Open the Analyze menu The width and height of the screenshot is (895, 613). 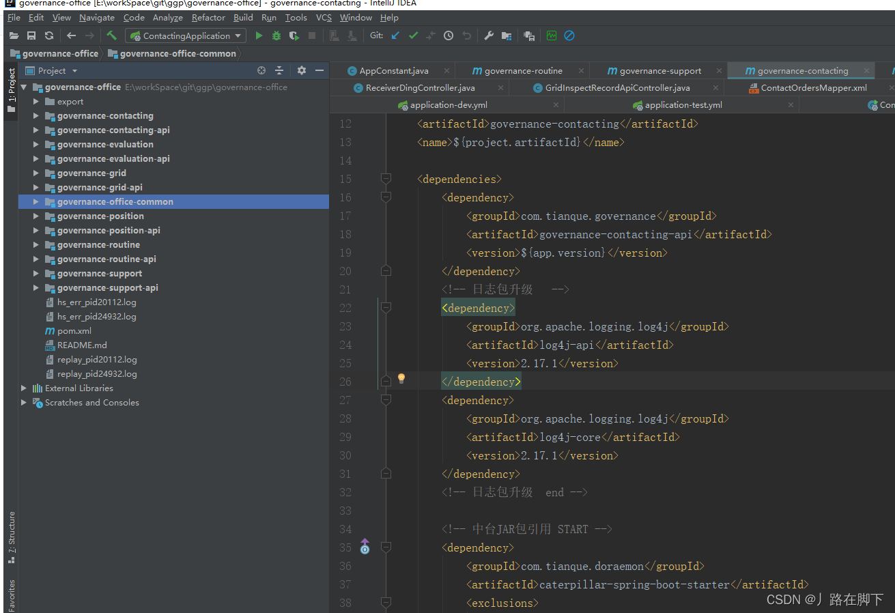(x=167, y=18)
